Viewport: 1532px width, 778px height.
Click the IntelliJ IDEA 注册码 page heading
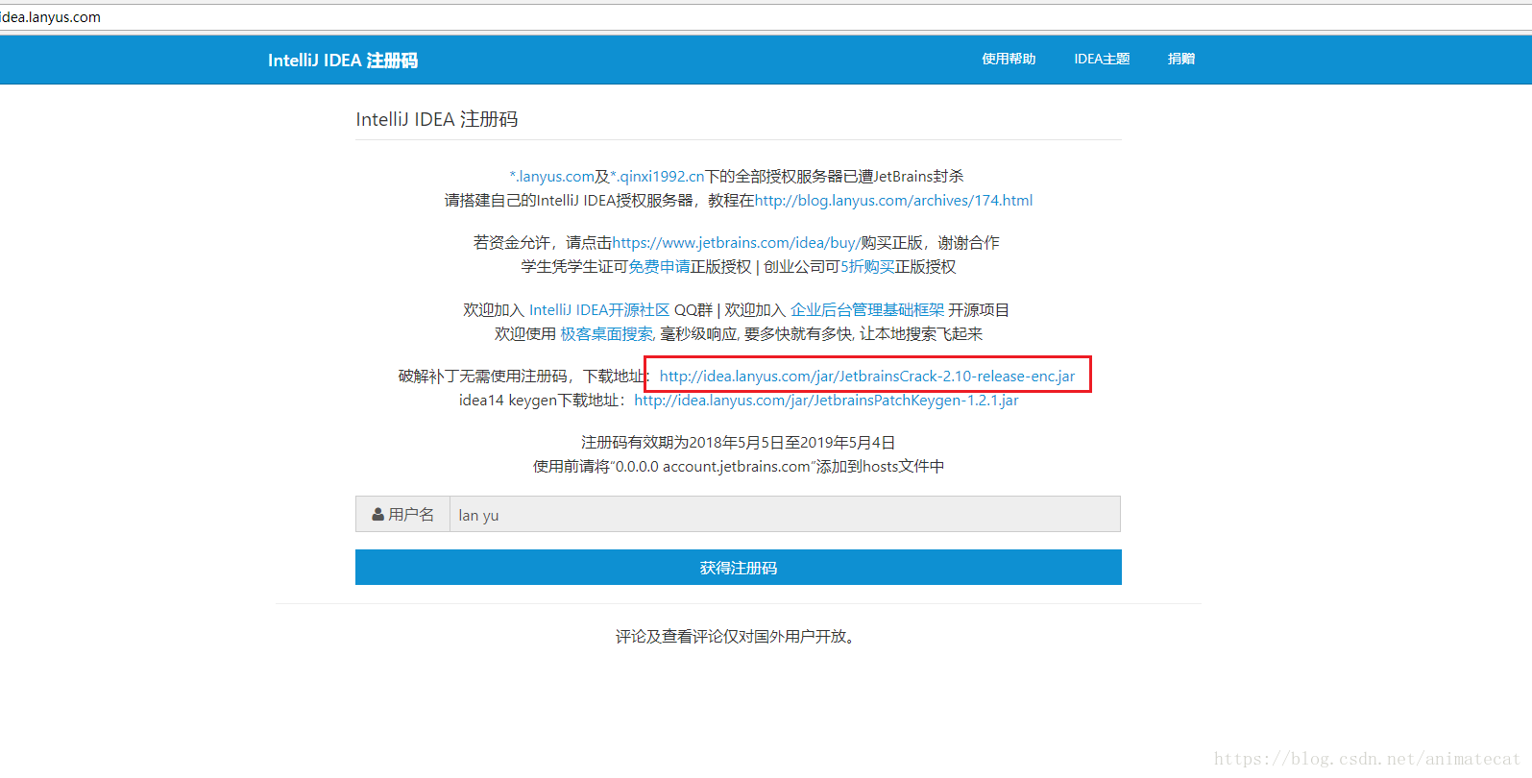click(x=437, y=119)
